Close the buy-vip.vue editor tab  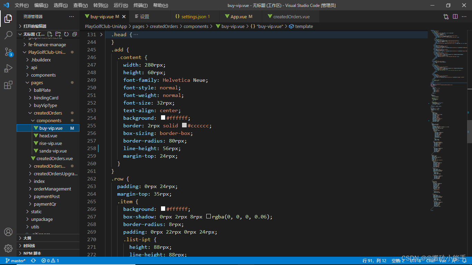tap(124, 17)
